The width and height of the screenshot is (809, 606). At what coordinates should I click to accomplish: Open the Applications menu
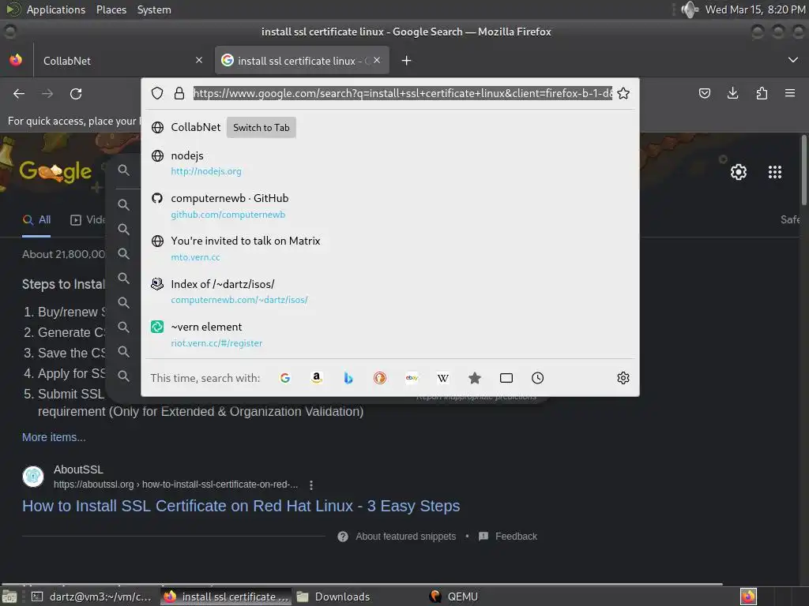(56, 9)
